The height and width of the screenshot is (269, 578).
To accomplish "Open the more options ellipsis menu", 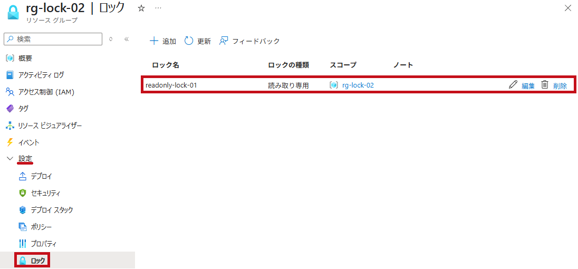I will coord(158,8).
